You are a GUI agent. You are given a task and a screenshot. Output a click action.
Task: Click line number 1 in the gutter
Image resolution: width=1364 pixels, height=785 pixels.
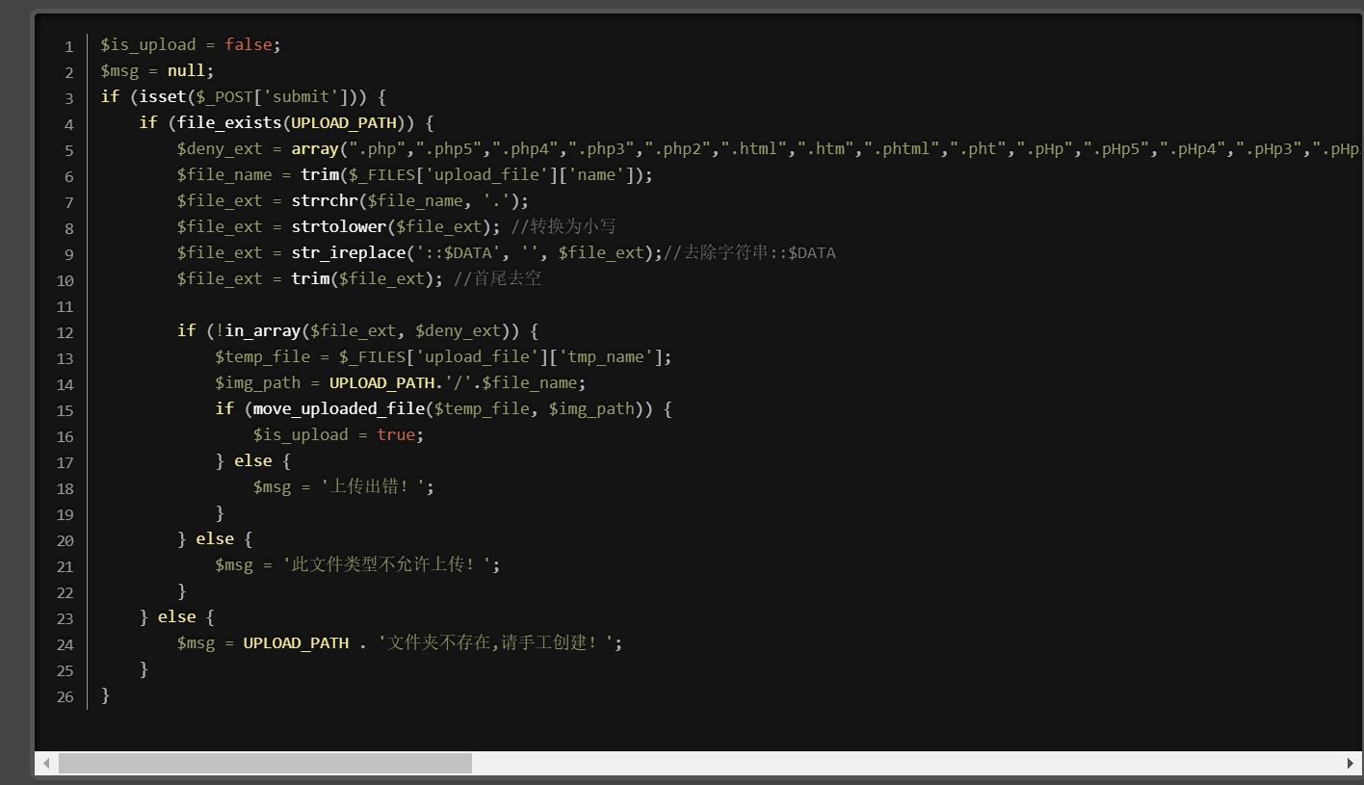[x=68, y=46]
